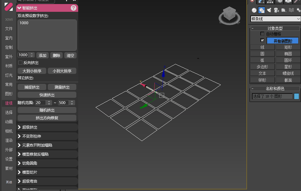Open the 材质 sidebar category

pyautogui.click(x=9, y=66)
